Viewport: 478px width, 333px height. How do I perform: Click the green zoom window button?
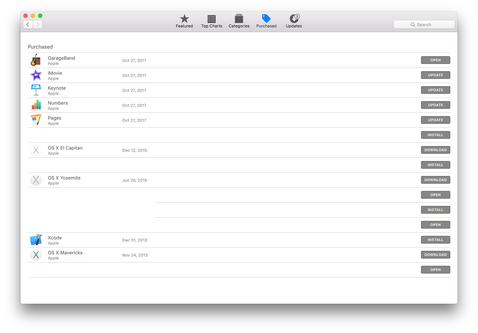(40, 16)
